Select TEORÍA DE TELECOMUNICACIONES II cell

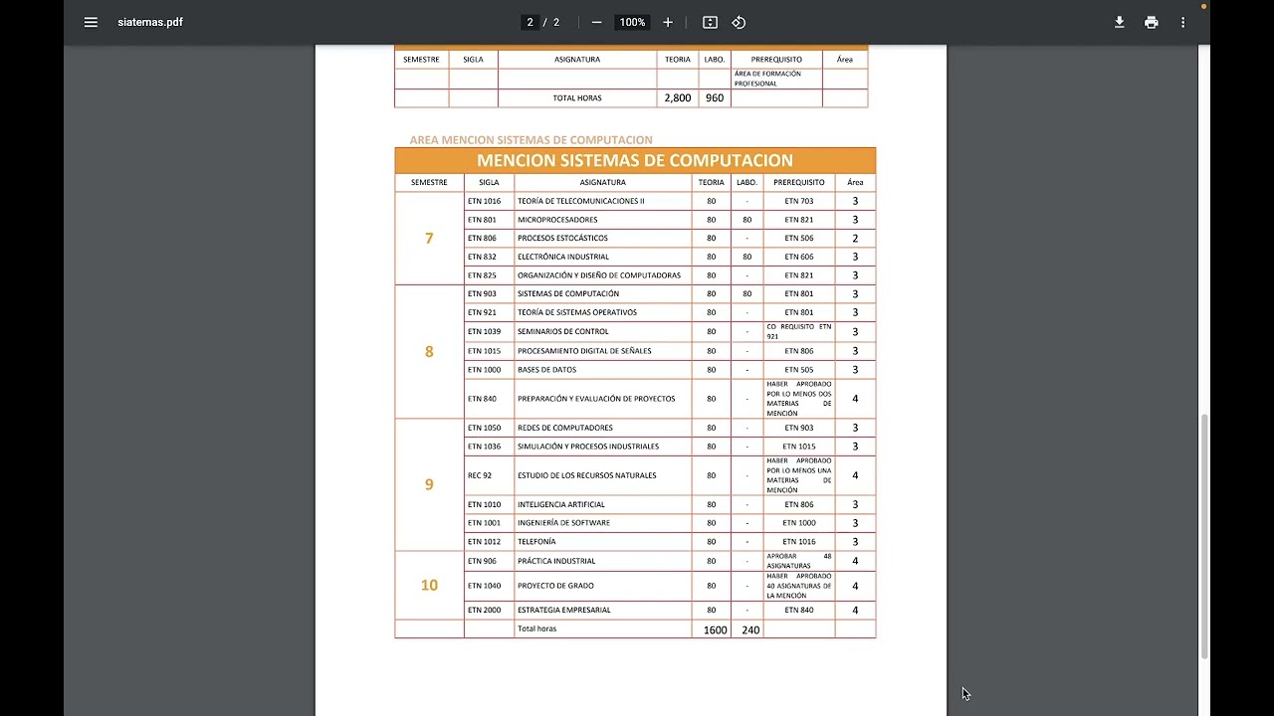(x=602, y=201)
